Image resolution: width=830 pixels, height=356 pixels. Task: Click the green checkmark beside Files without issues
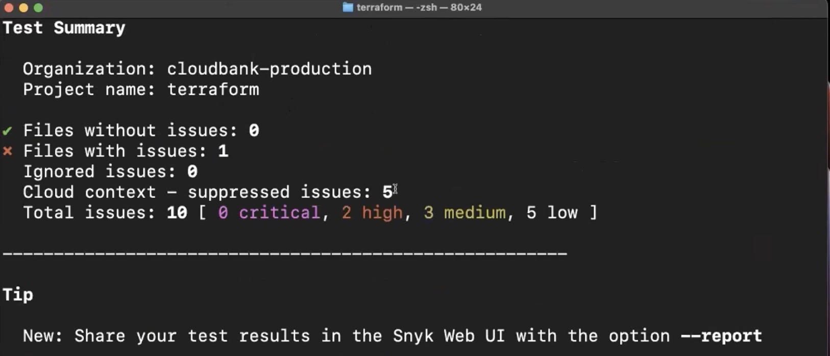(x=7, y=131)
